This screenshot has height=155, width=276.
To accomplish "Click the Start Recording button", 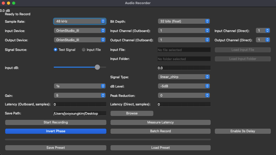I will click(56, 122).
